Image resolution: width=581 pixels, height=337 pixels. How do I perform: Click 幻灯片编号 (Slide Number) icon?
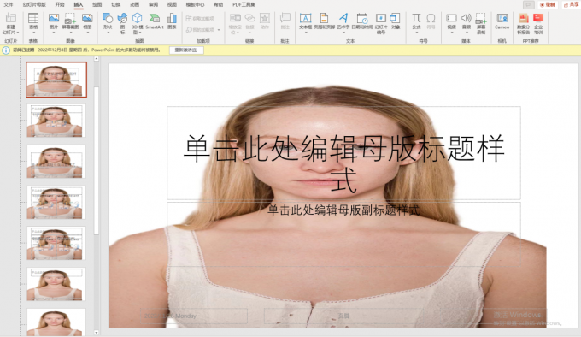381,19
